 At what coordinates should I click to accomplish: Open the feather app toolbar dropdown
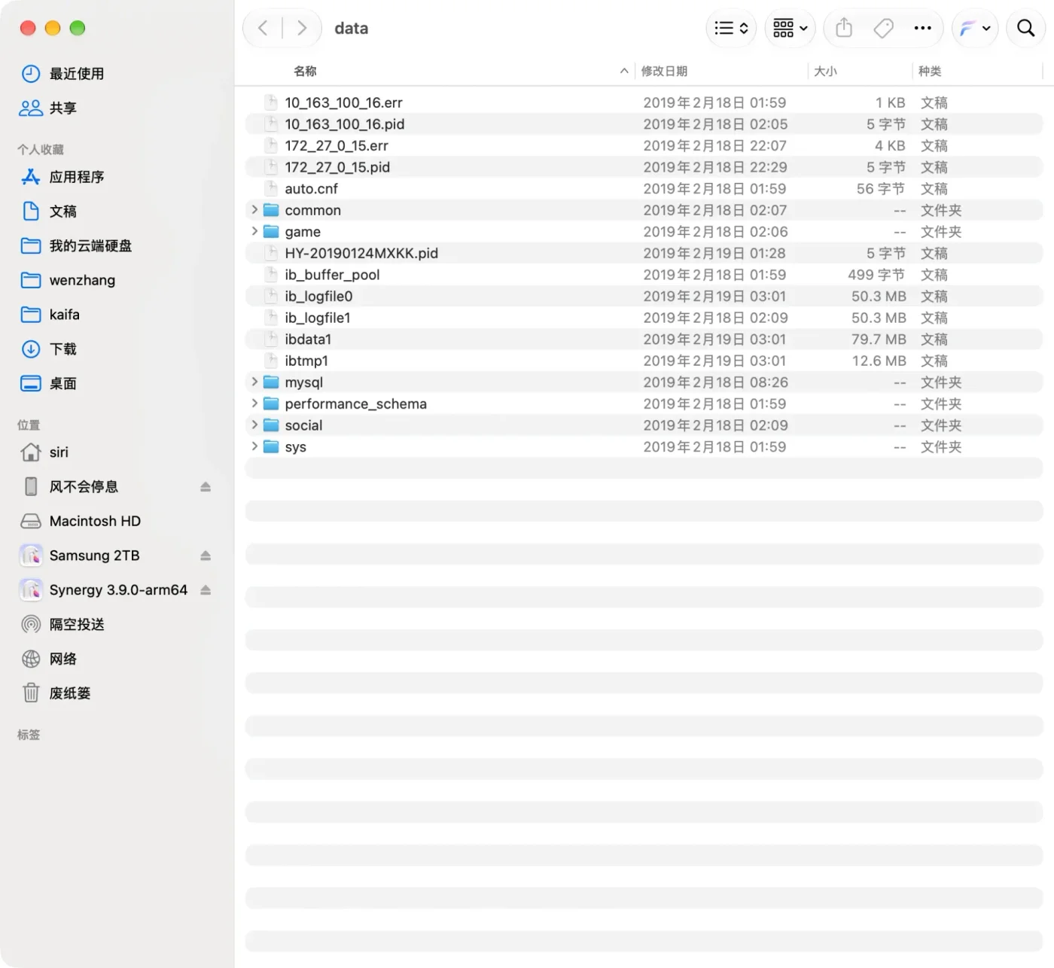tap(975, 28)
